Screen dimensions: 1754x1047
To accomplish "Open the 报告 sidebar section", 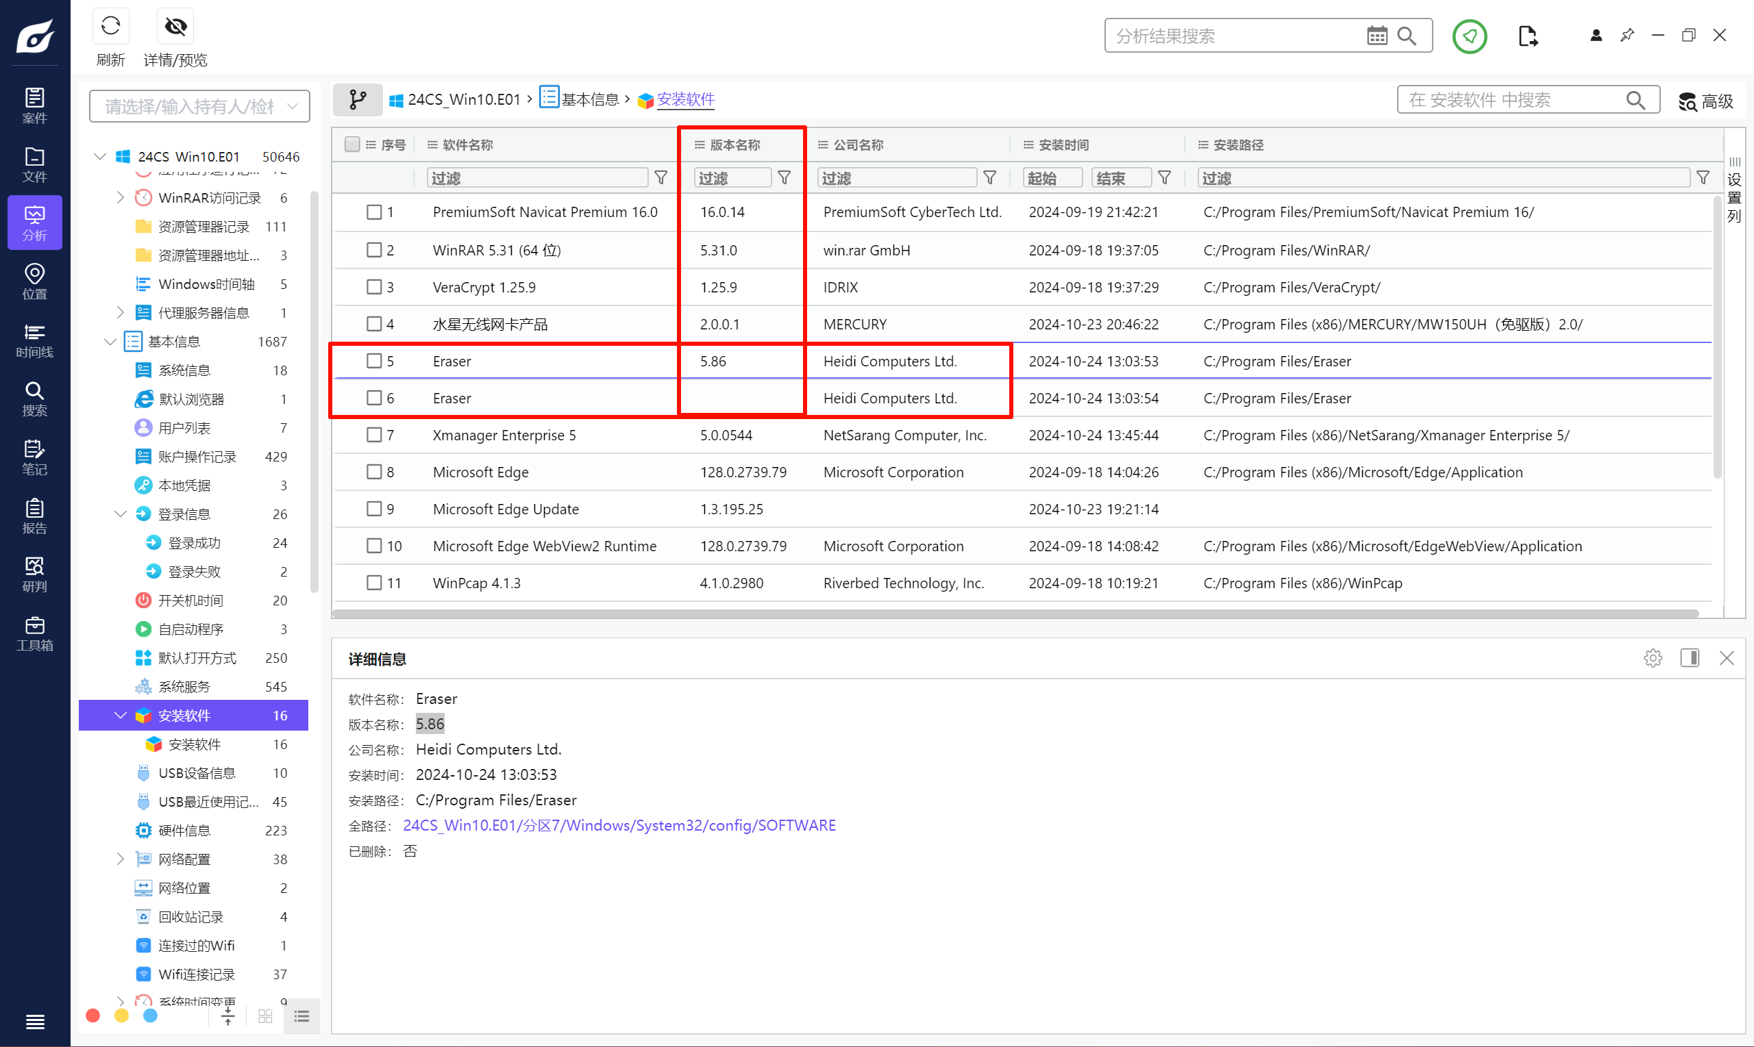I will (34, 516).
